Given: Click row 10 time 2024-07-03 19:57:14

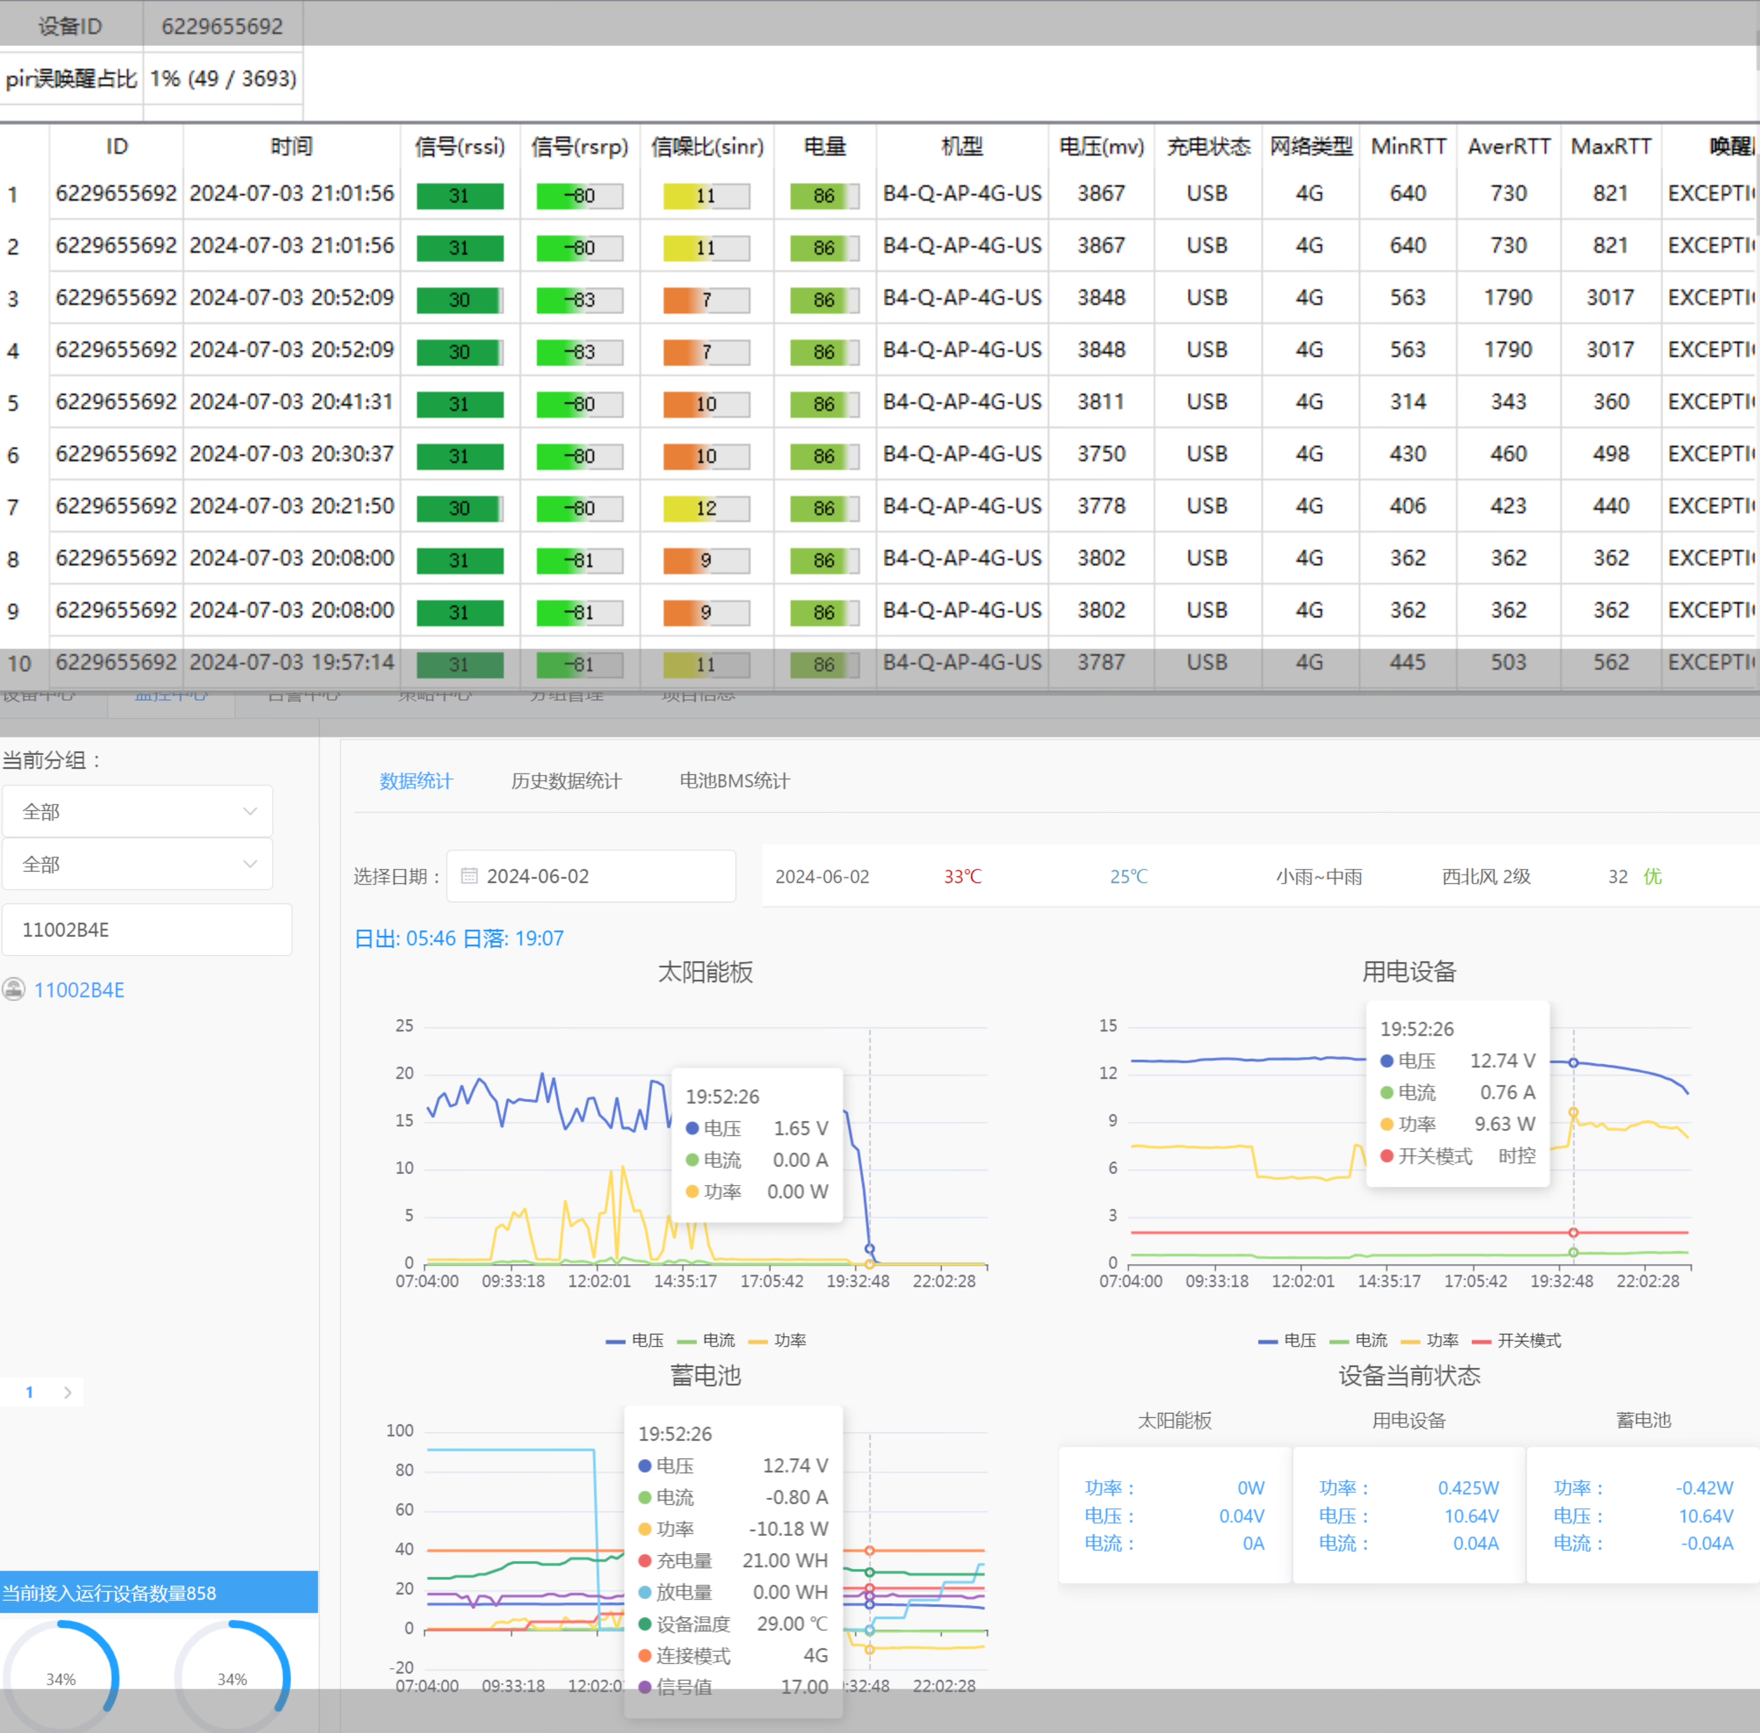Looking at the screenshot, I should [291, 662].
